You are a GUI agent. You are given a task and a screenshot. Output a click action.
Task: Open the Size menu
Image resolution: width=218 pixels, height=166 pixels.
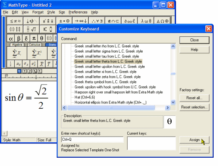pos(62,12)
